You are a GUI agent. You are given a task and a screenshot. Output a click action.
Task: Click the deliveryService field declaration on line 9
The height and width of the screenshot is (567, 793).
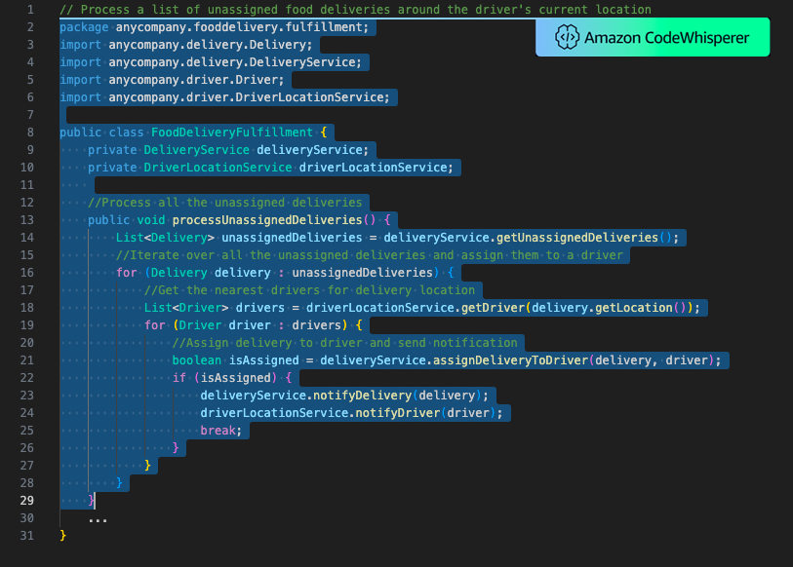tap(228, 150)
